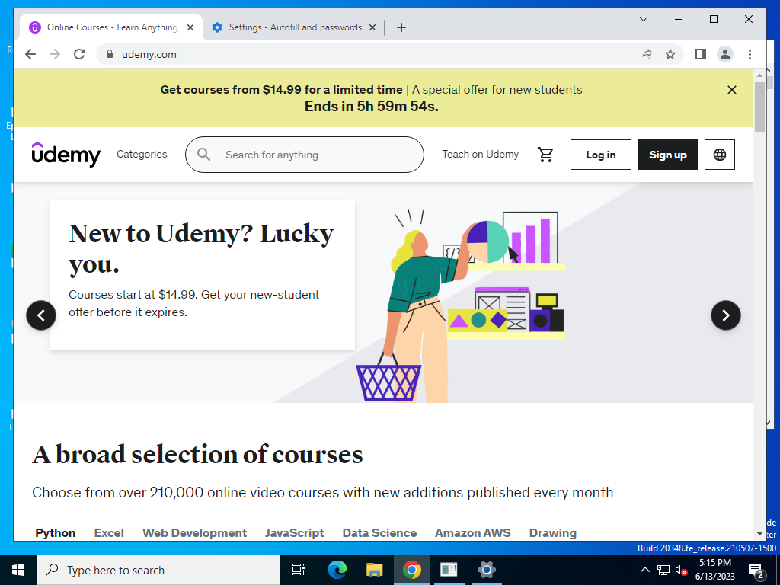Select the Drawing course tab
The width and height of the screenshot is (780, 585).
553,532
